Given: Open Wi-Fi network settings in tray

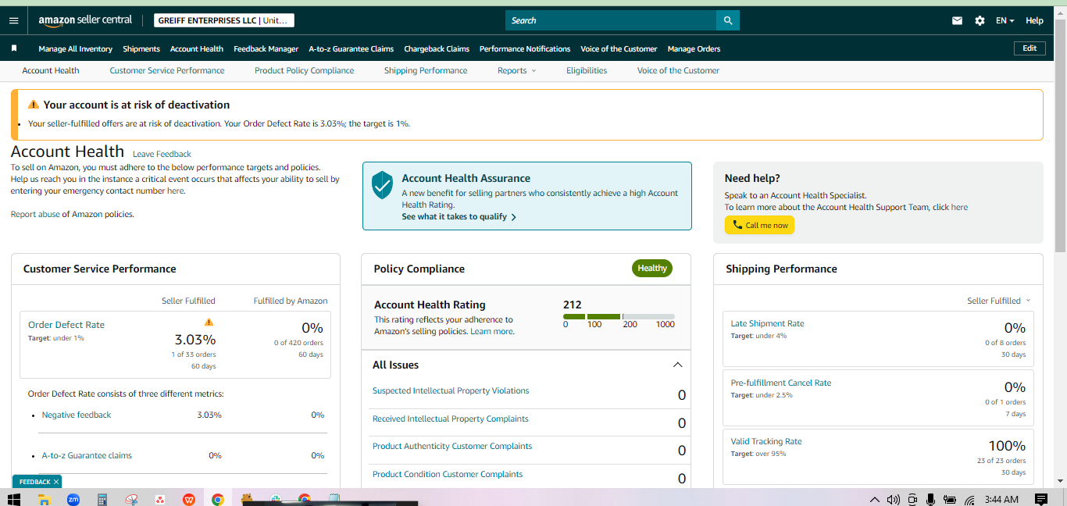Looking at the screenshot, I should [x=969, y=500].
